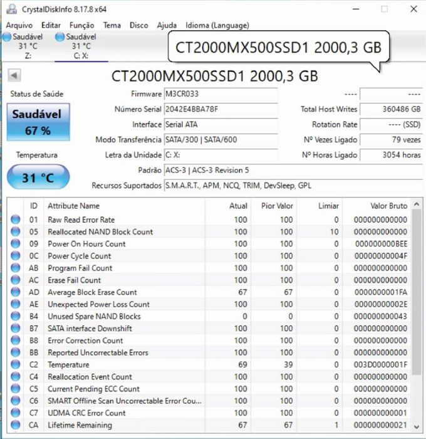This screenshot has height=439, width=426.
Task: Click the status circle for Unexpected Power Loss Count
Action: pyautogui.click(x=16, y=304)
